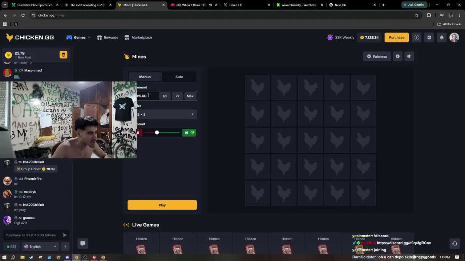Double the bet with 2x button
Viewport: 465px width, 261px height.
point(177,96)
